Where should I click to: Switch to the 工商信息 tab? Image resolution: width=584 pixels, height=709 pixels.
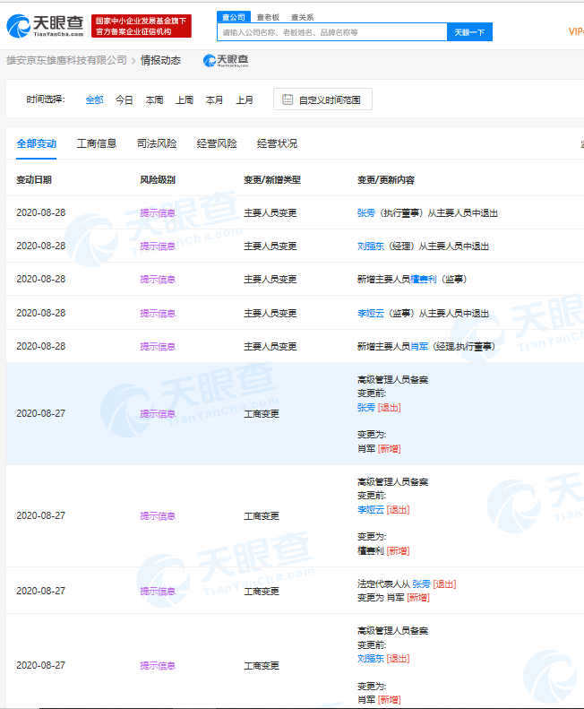pyautogui.click(x=97, y=143)
